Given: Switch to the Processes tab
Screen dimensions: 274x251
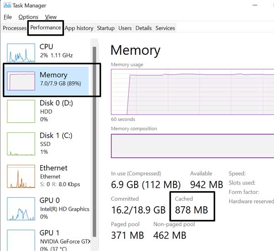Looking at the screenshot, I should (15, 28).
